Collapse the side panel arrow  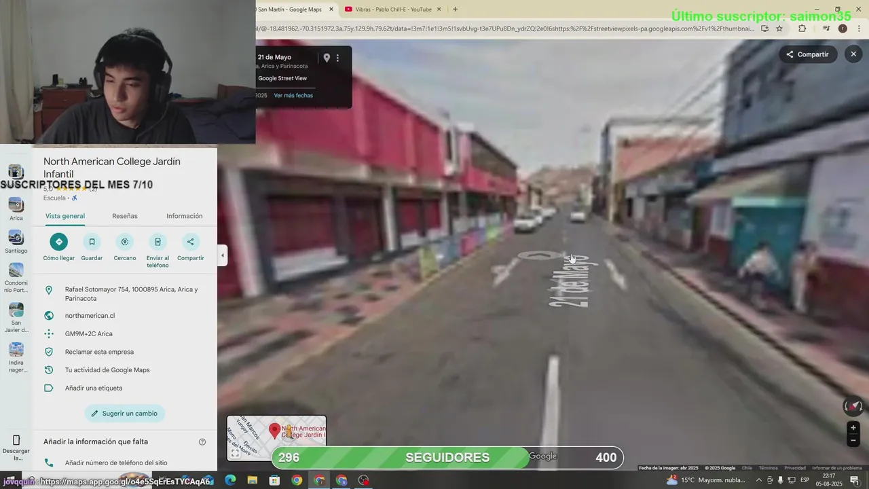223,256
